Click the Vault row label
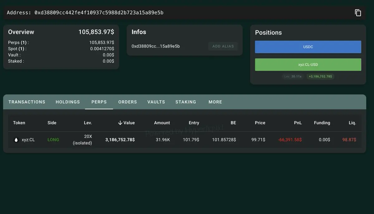374x214 pixels. coord(14,55)
